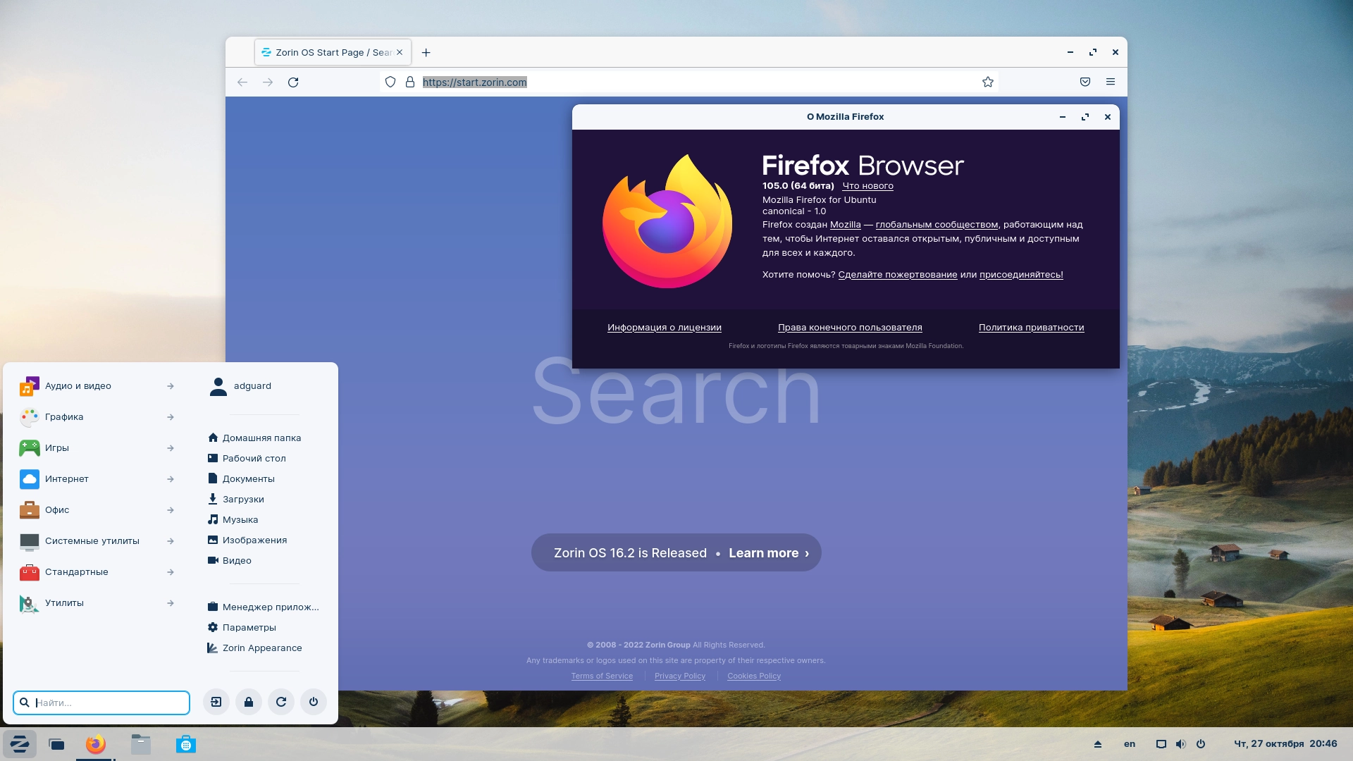1353x761 pixels.
Task: Expand the Интернет category
Action: point(97,479)
